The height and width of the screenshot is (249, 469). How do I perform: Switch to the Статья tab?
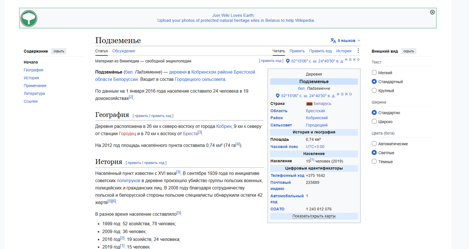point(102,51)
